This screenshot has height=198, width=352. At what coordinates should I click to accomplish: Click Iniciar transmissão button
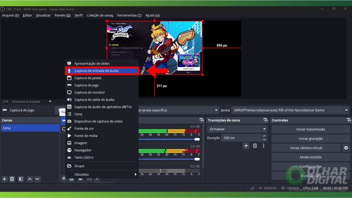coord(310,129)
